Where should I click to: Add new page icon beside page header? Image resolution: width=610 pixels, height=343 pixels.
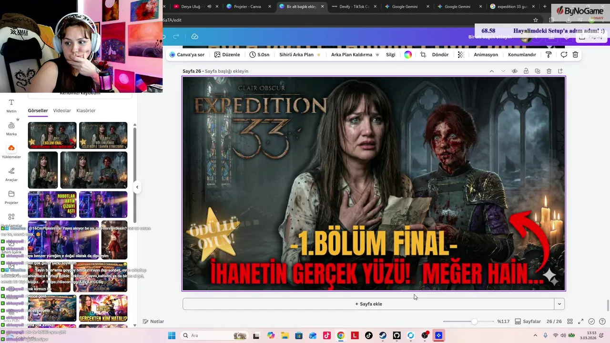[x=560, y=71]
